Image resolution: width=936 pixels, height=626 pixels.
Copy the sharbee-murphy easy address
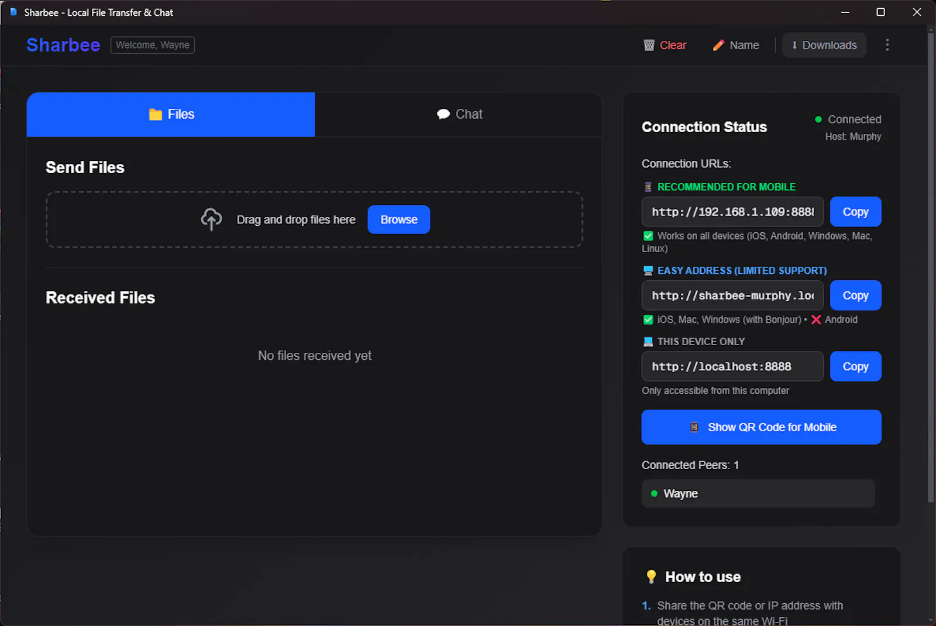pyautogui.click(x=855, y=295)
